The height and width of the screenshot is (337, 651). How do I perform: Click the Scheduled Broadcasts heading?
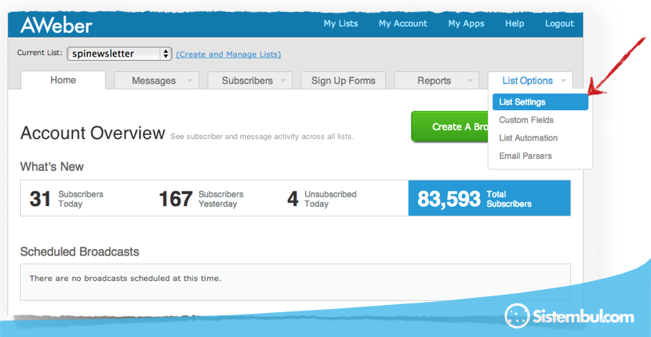(80, 252)
